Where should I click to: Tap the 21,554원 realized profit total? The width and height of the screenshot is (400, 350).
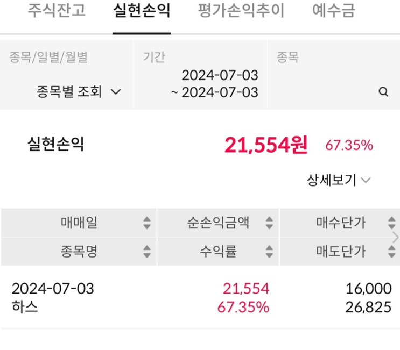266,145
